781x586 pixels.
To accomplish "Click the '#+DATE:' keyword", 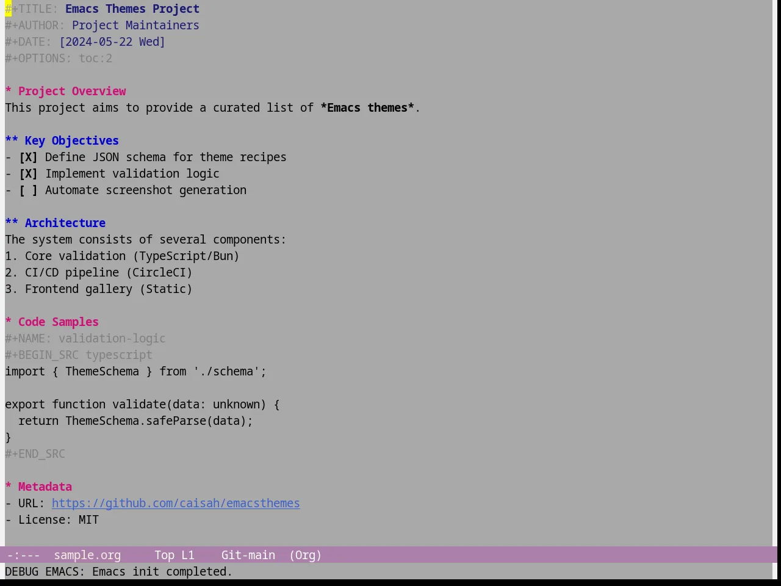I will pos(28,42).
